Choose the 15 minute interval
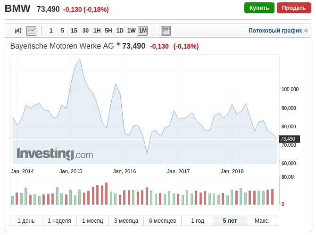Image resolution: width=316 pixels, height=235 pixels. coord(74,31)
